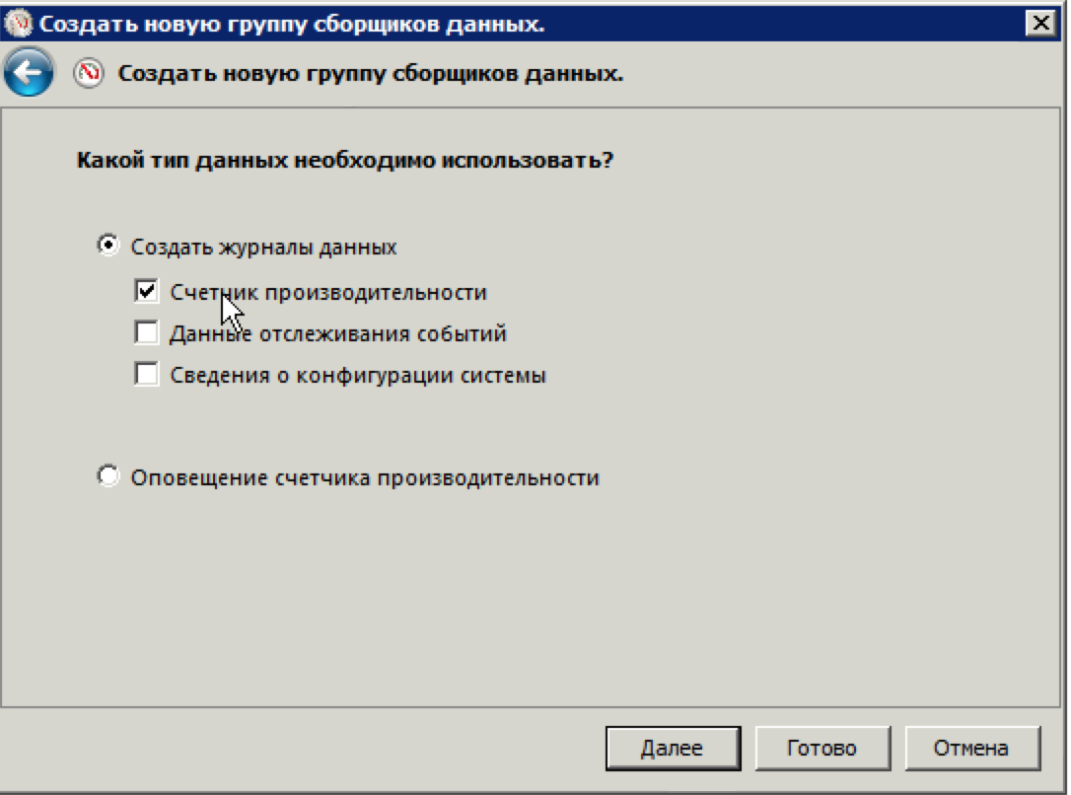Select the 'Создать журналы данных' radio button
The width and height of the screenshot is (1071, 795).
pos(107,246)
